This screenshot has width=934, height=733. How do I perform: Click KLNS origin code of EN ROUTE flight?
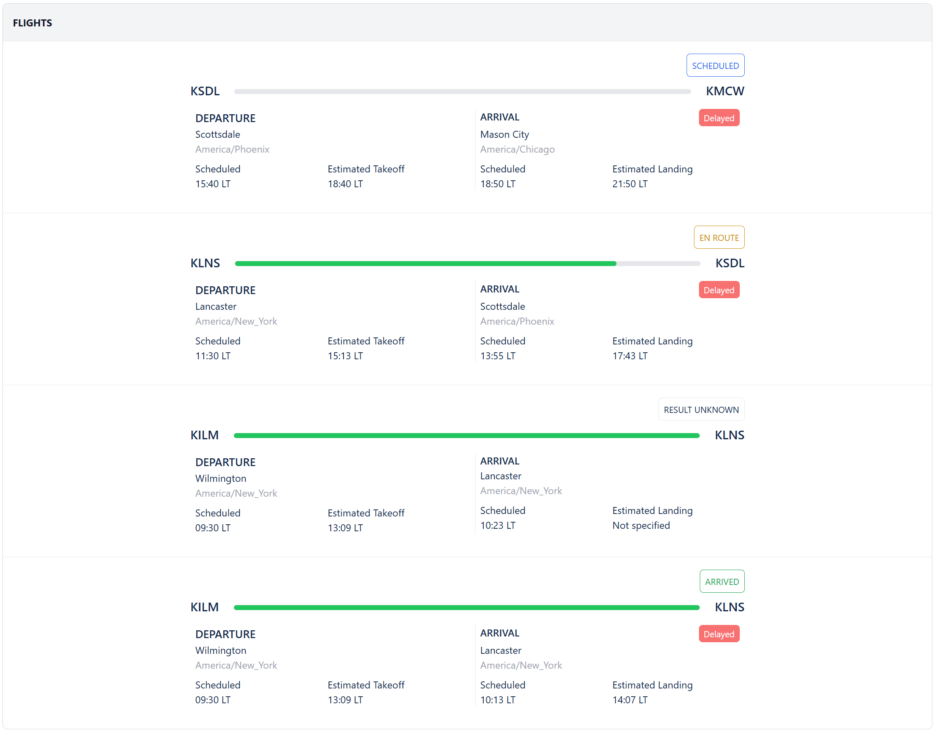(205, 263)
